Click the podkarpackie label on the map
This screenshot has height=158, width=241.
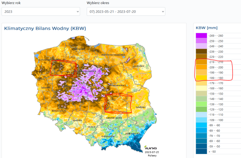(132, 133)
